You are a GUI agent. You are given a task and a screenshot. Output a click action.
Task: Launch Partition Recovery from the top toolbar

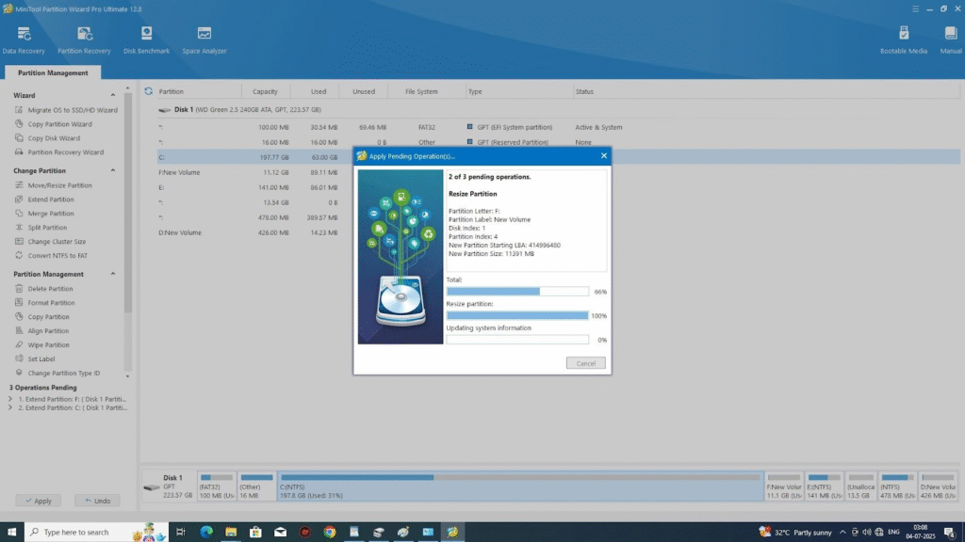(84, 40)
